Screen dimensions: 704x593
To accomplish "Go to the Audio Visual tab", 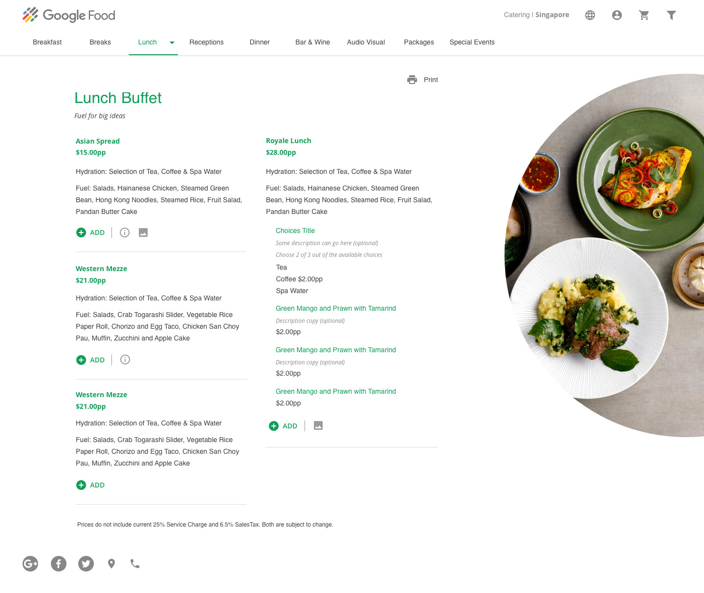I will 366,42.
